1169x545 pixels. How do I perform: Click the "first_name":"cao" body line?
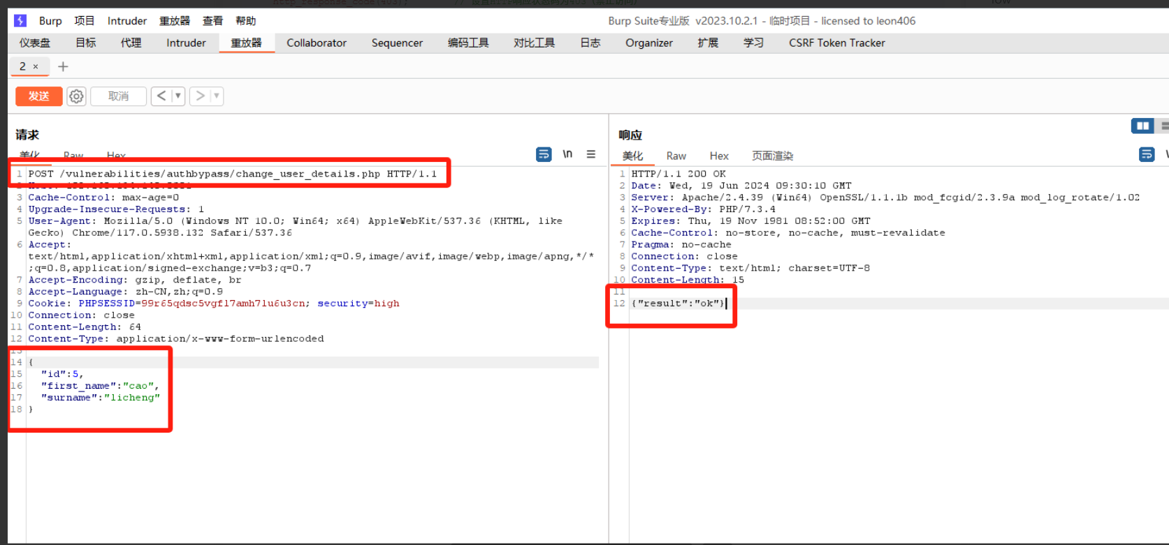100,386
